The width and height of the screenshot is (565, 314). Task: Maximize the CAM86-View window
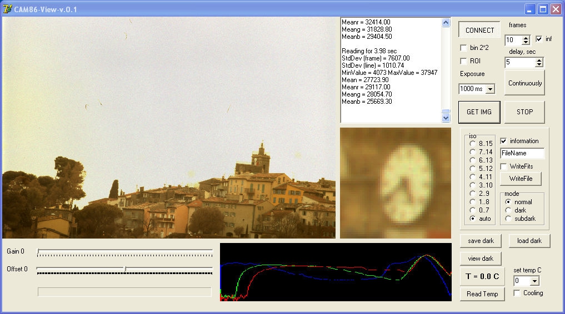click(x=543, y=9)
